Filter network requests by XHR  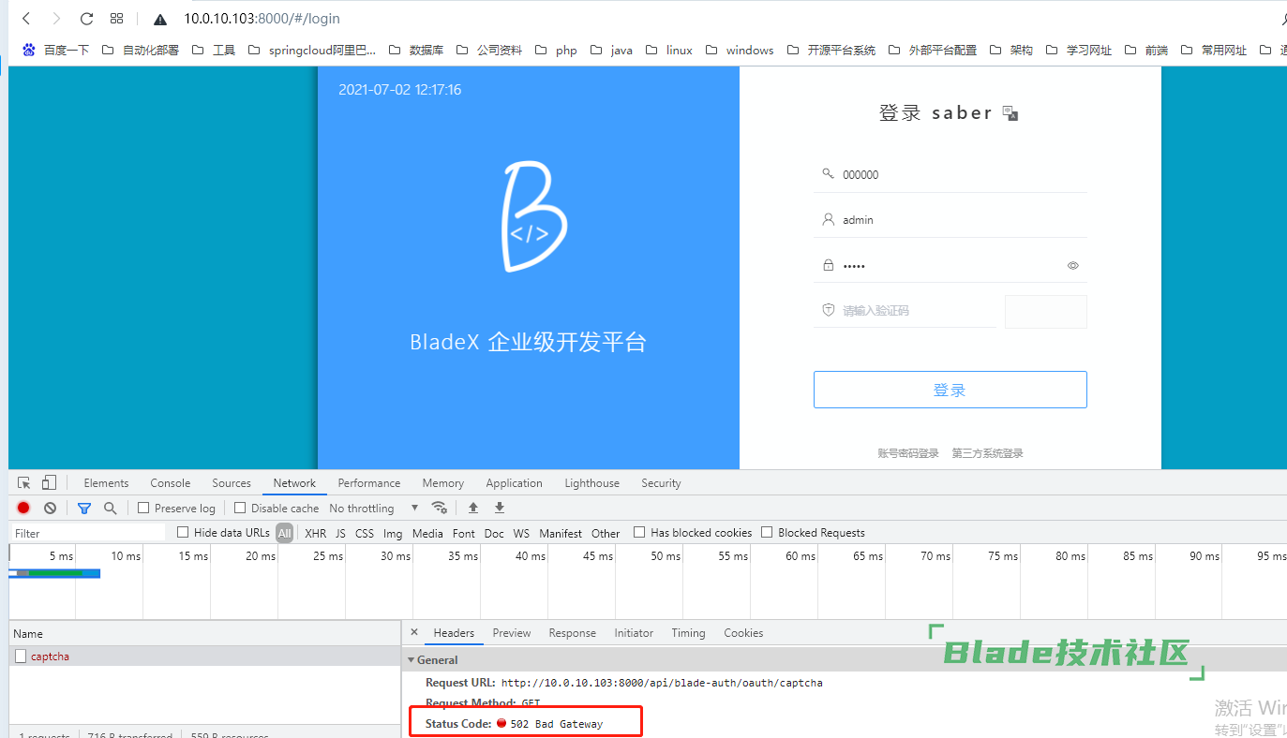click(316, 534)
